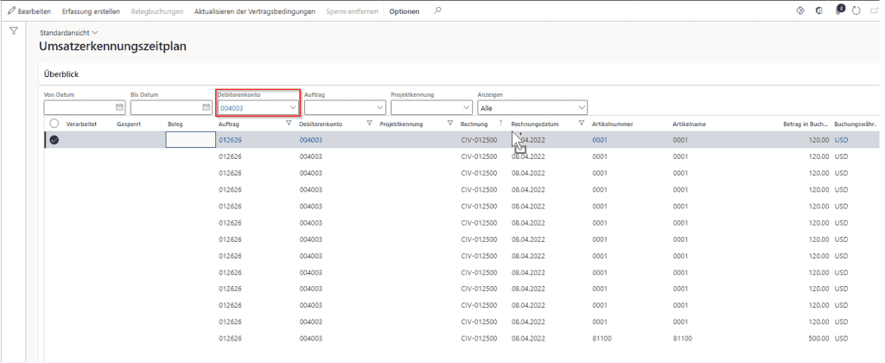Open the Anzeigen dropdown showing Alle
The width and height of the screenshot is (885, 363).
[581, 108]
